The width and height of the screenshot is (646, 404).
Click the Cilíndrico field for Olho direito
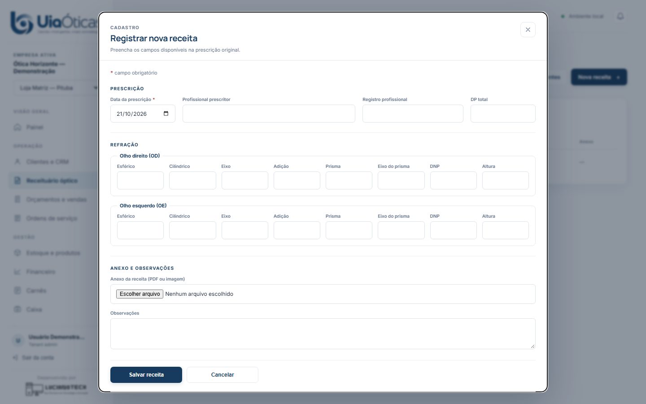(x=192, y=180)
